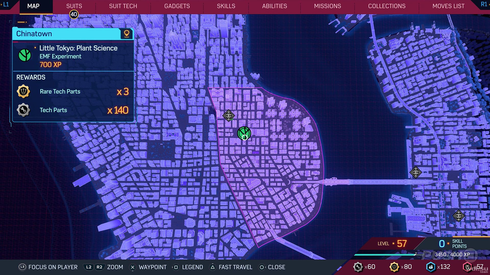Viewport: 490px width, 275px height.
Task: Click the XP progress bar under Level 57
Action: [386, 254]
